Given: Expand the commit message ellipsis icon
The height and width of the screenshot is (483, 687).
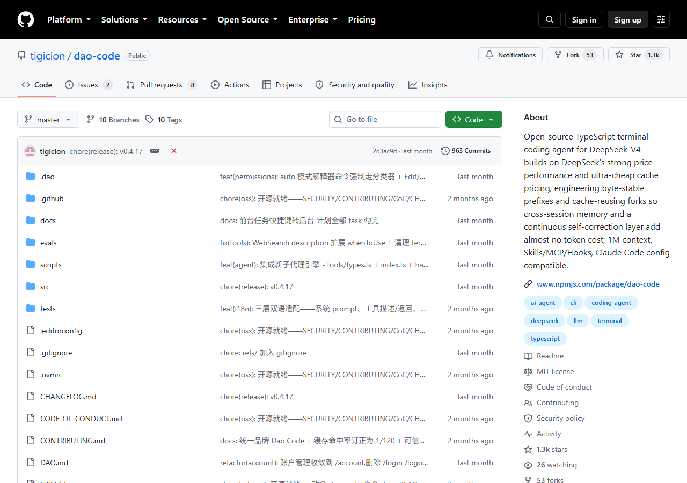Looking at the screenshot, I should 155,151.
